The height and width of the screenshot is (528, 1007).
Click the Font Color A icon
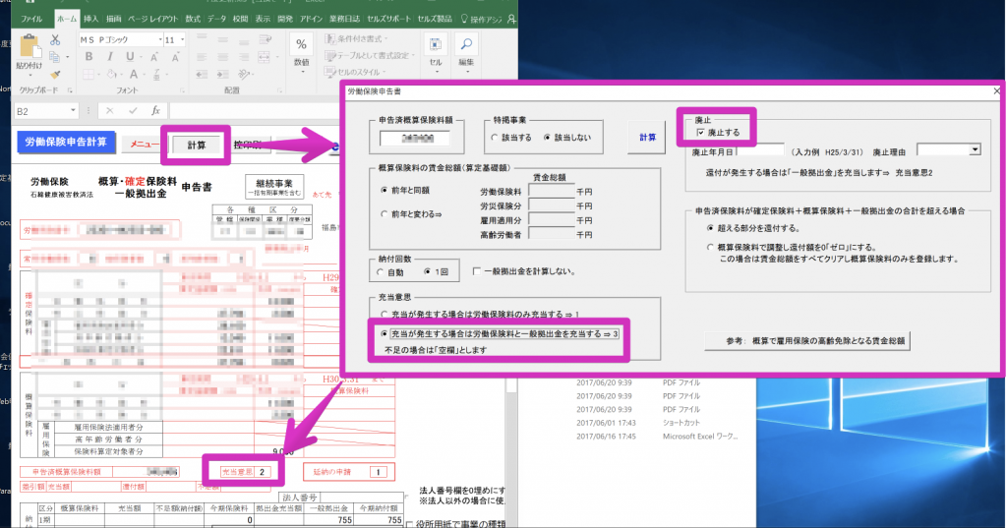pos(134,74)
